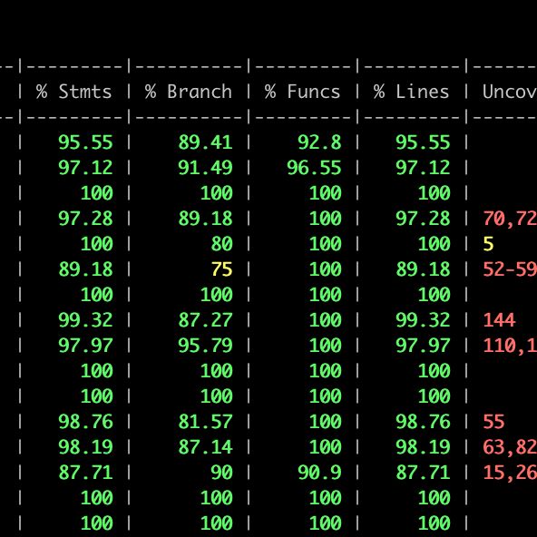Click the "% Stmts" column header
537x537 pixels.
click(x=74, y=92)
